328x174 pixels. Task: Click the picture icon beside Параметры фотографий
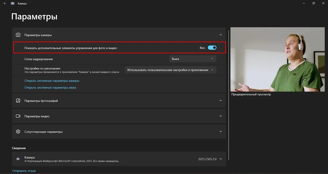(18, 101)
